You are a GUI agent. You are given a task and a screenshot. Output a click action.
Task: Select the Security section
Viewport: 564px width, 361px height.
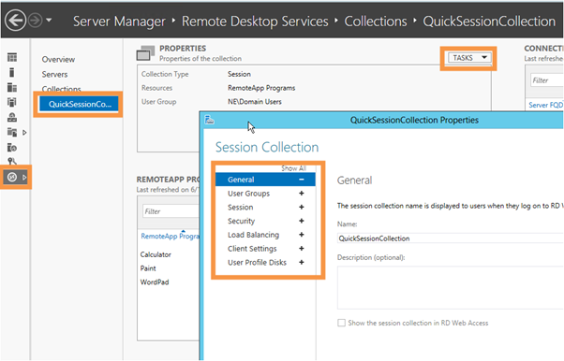(x=241, y=222)
